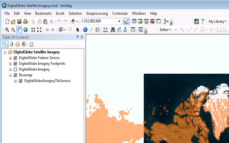Screen dimensions: 229x143
Task: Open the map scale dropdown
Action: [119, 21]
